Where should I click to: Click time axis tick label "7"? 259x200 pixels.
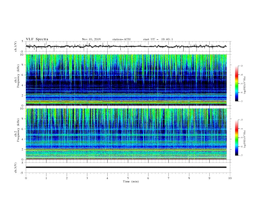(169, 178)
